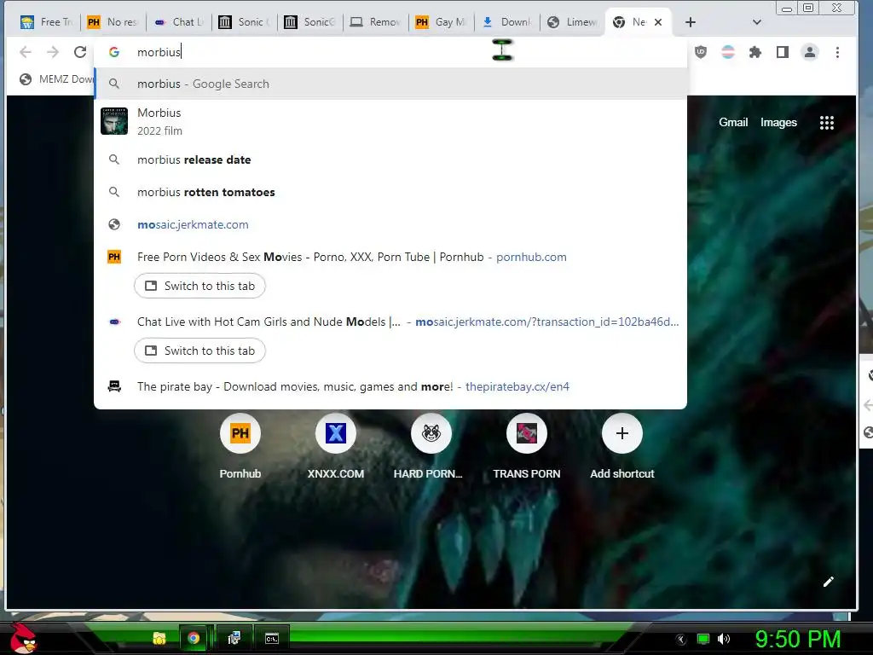Click the customize page pencil icon
Screen dimensions: 873x655
tap(829, 582)
